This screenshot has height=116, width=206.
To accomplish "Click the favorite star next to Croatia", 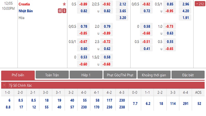I will (x=64, y=4).
